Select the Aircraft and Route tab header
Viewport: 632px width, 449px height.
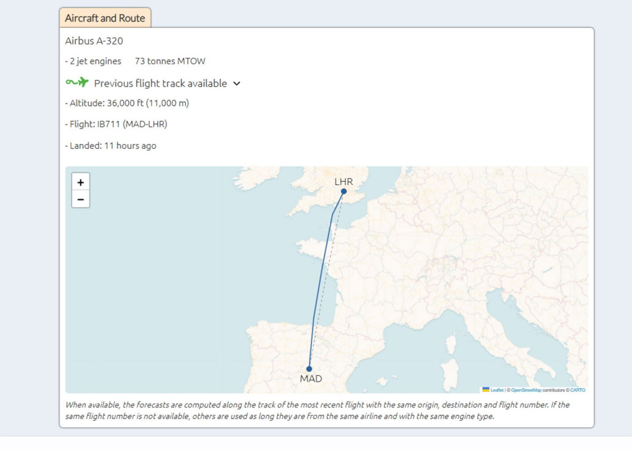click(x=105, y=18)
